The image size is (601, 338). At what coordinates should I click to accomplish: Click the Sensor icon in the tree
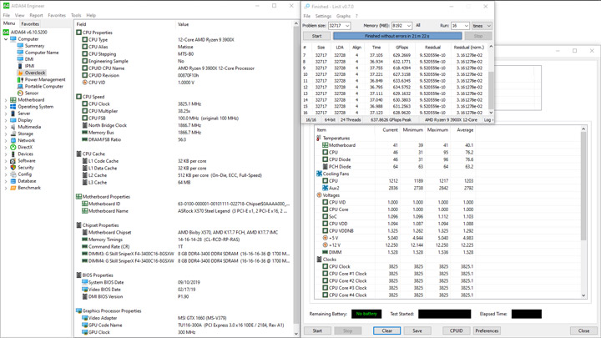pyautogui.click(x=20, y=93)
